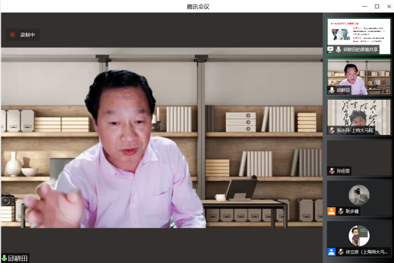Select the 孙应丽 participant tile

point(359,157)
